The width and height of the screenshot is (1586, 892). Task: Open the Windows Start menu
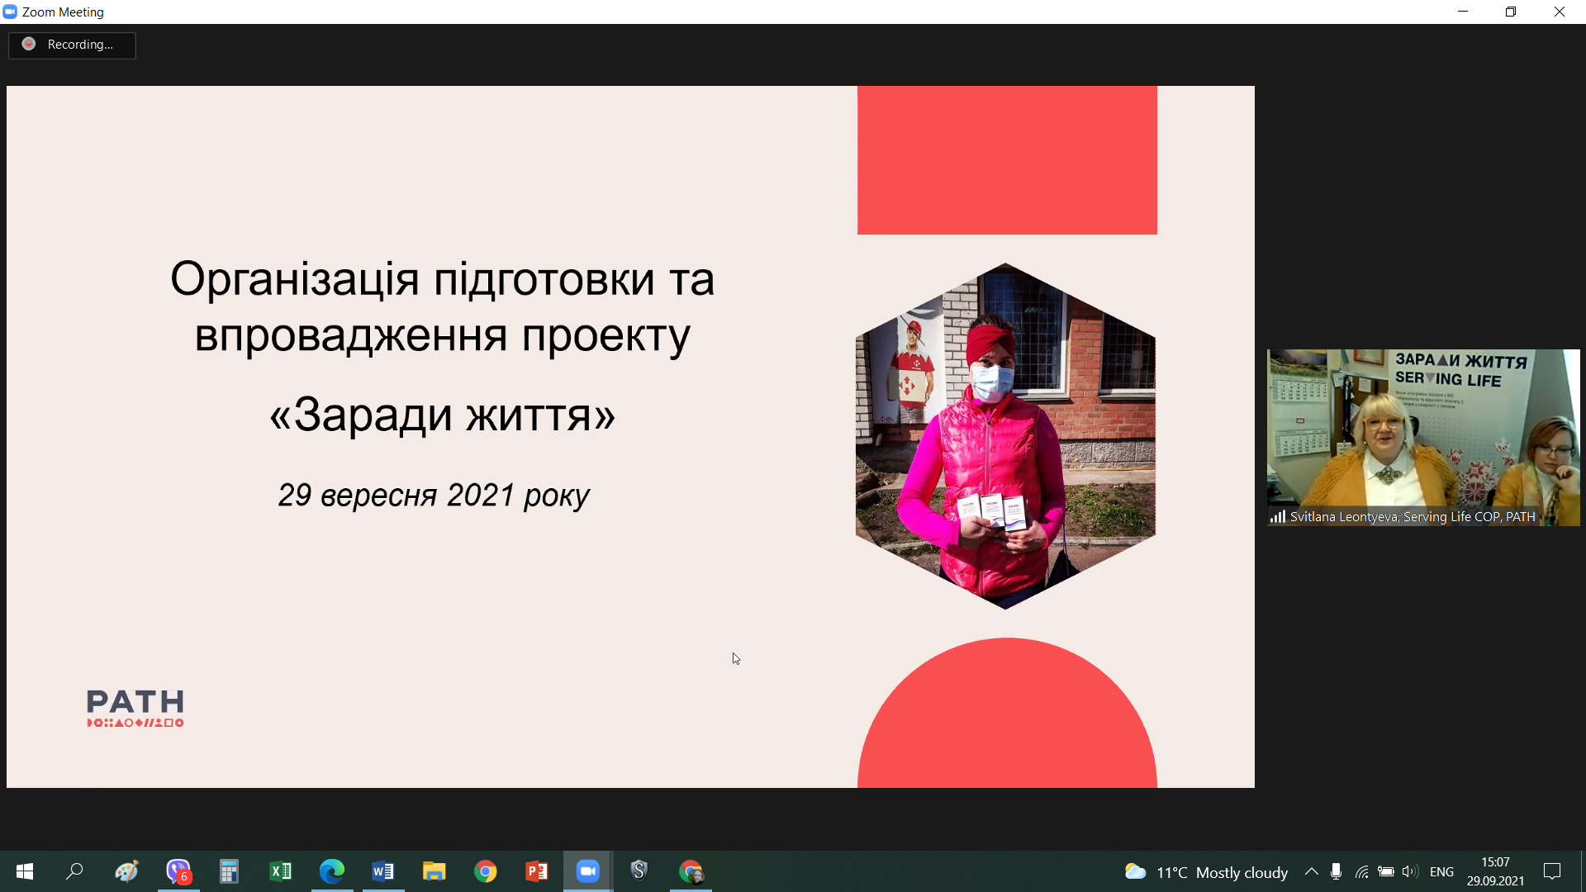coord(25,871)
